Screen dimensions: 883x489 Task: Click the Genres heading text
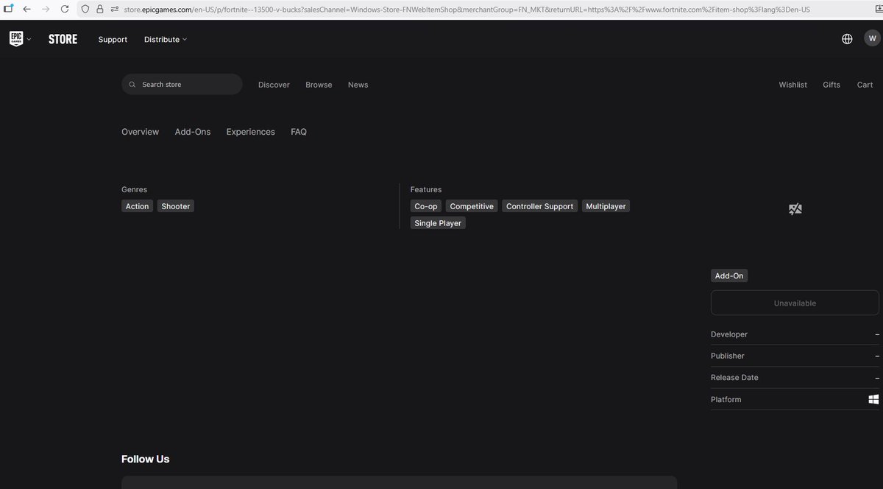(134, 189)
